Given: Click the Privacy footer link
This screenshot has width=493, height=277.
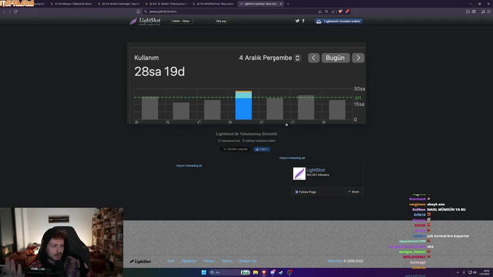Looking at the screenshot, I should [x=209, y=261].
